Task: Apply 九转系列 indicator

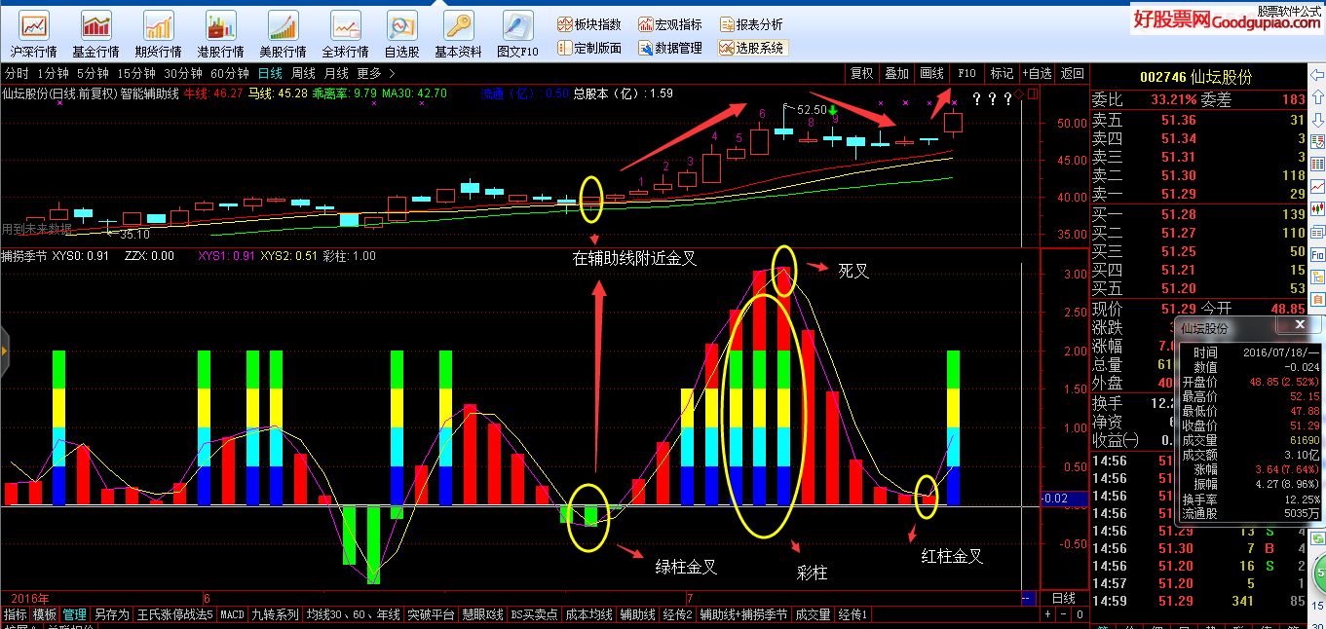Action: coord(276,614)
